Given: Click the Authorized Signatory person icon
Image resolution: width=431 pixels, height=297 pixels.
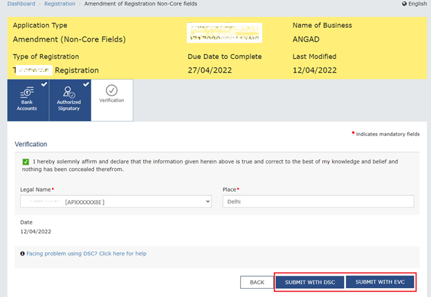Looking at the screenshot, I should click(x=68, y=92).
